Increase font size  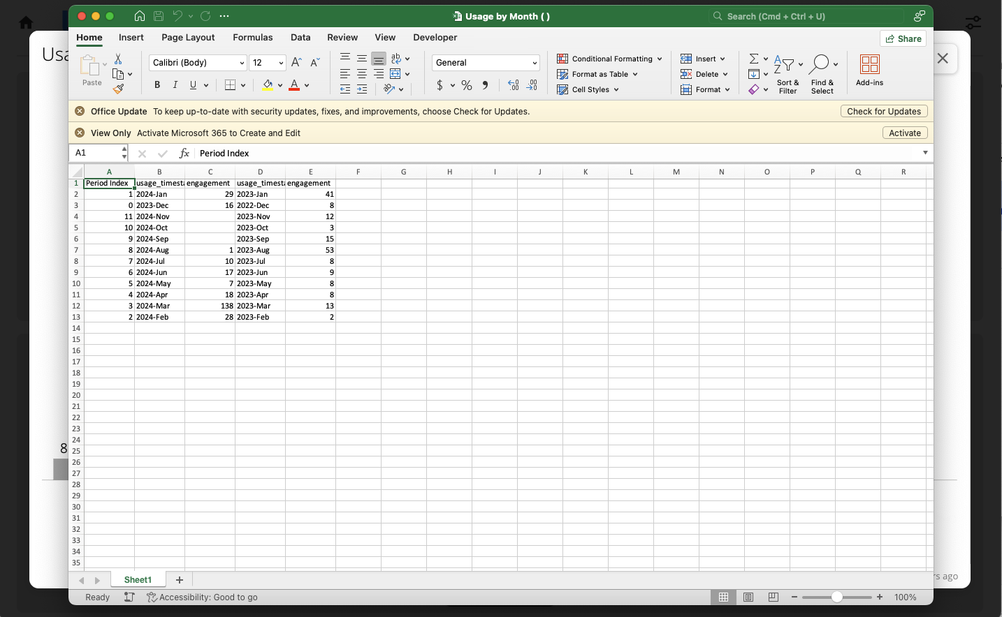(296, 62)
